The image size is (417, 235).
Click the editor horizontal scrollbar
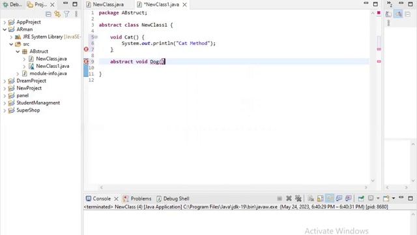coord(234,187)
